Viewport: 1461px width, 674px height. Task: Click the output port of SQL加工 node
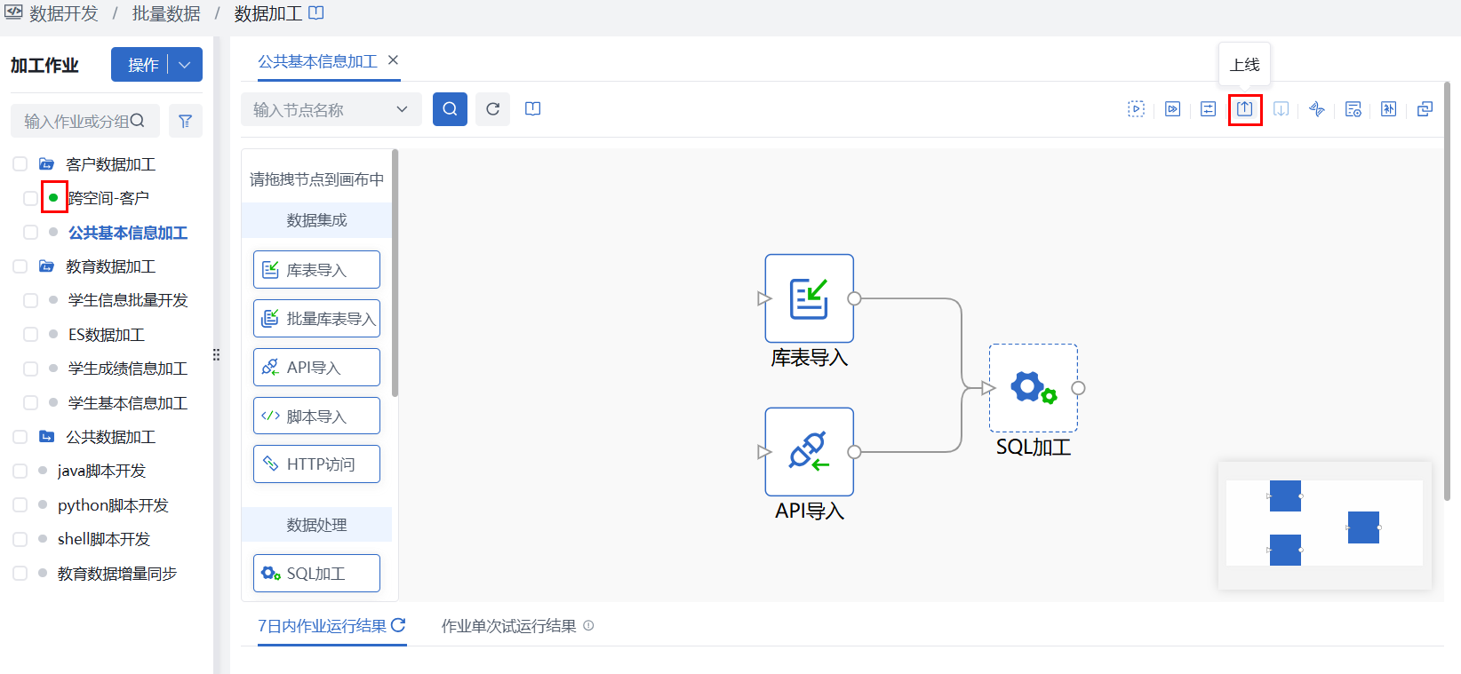(1078, 388)
